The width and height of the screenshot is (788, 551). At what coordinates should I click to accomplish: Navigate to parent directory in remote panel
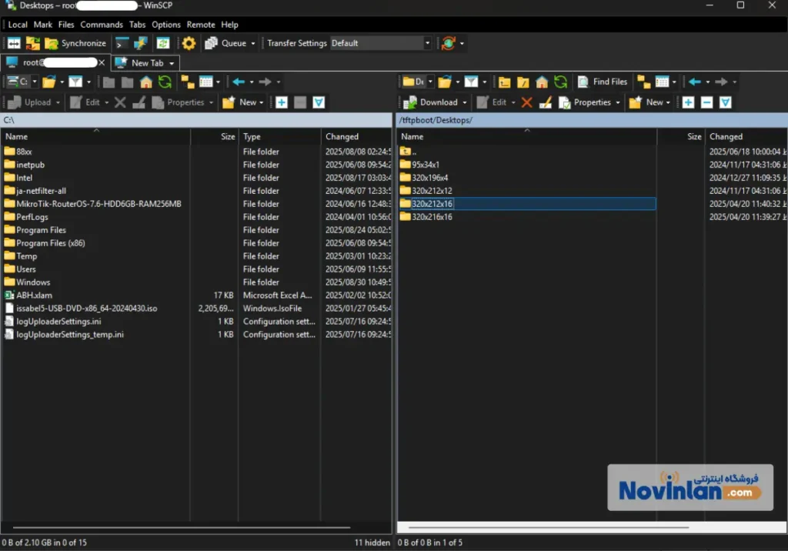click(506, 81)
